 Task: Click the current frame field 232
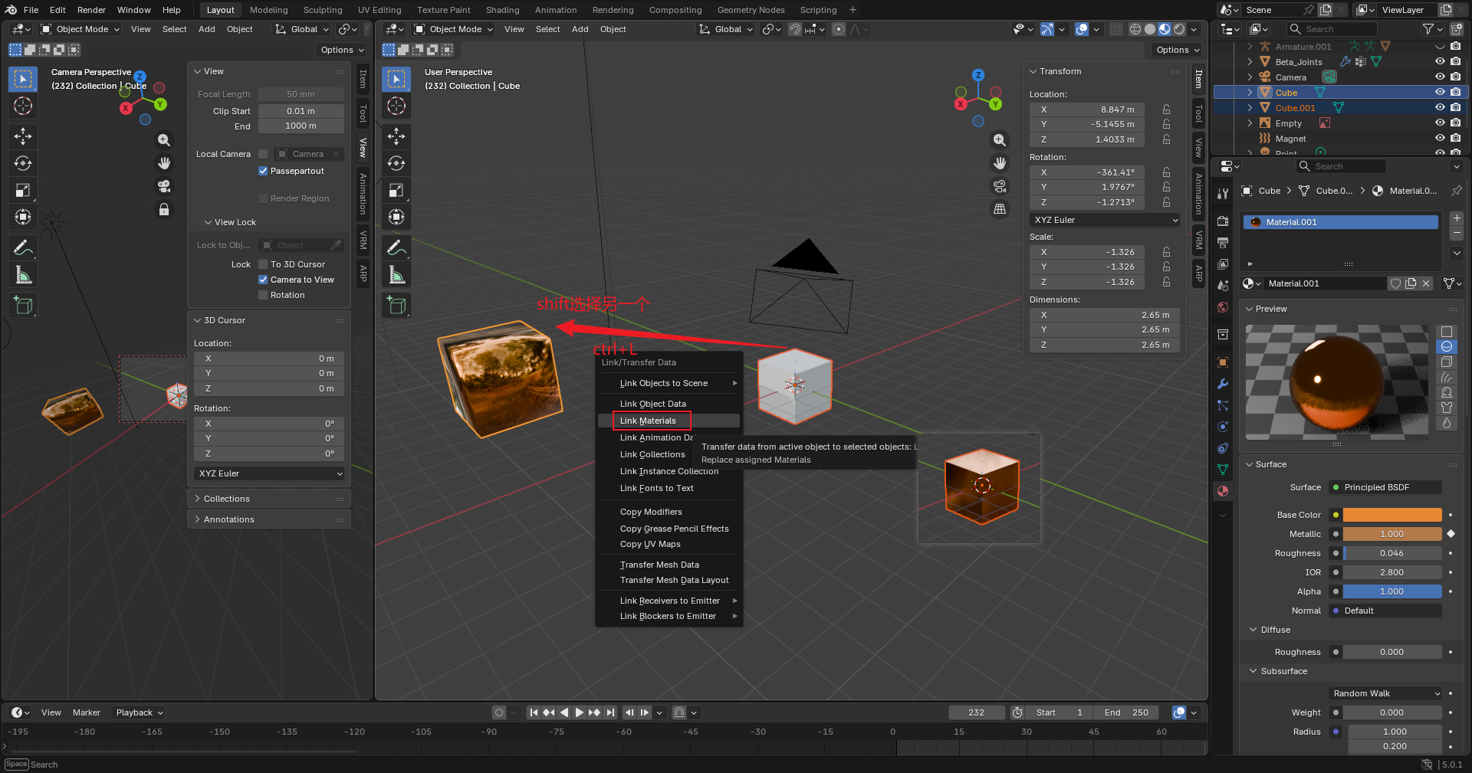tap(976, 712)
